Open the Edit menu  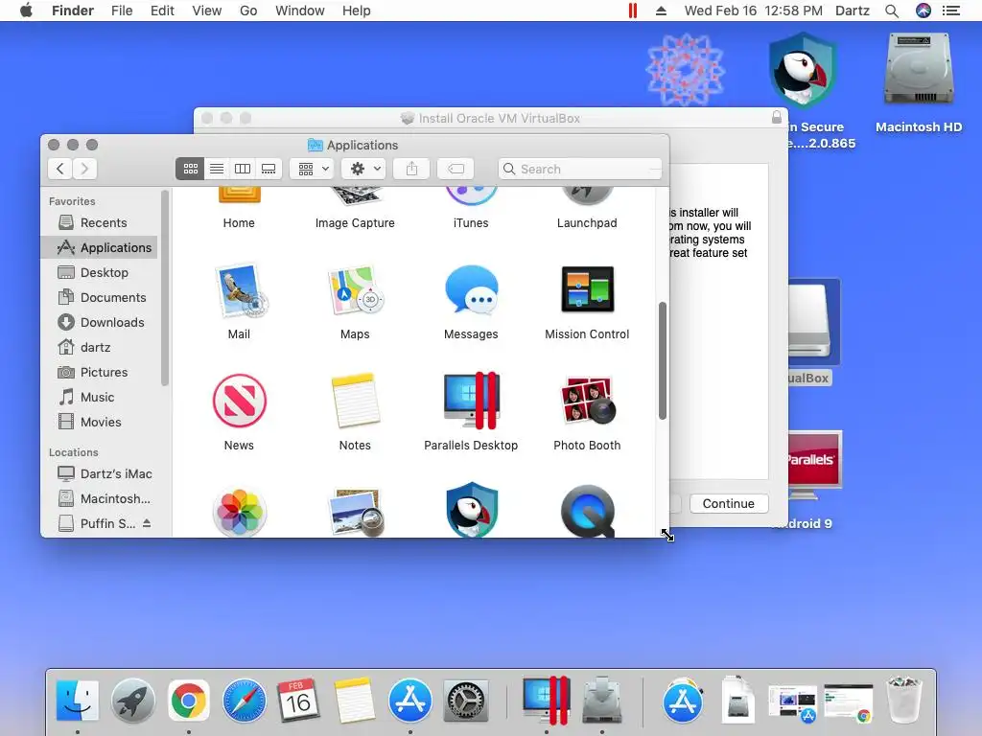click(x=162, y=11)
